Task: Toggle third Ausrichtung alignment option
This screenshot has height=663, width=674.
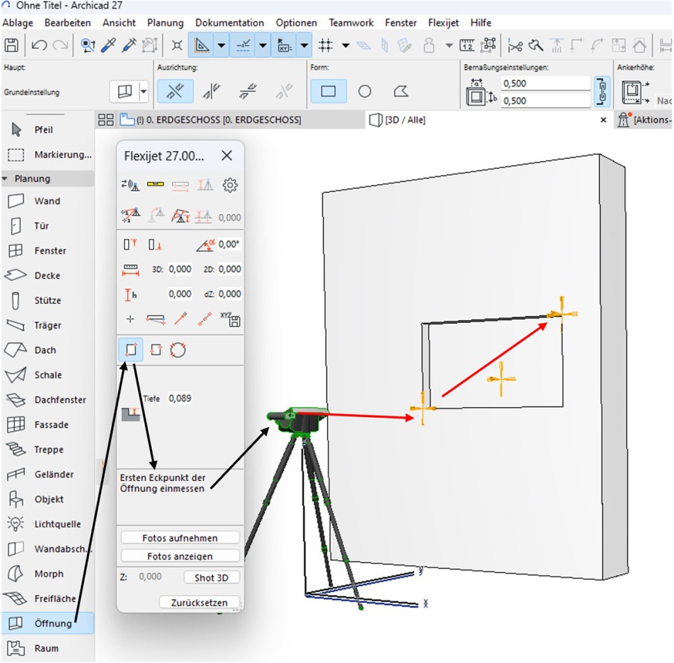Action: click(x=247, y=91)
